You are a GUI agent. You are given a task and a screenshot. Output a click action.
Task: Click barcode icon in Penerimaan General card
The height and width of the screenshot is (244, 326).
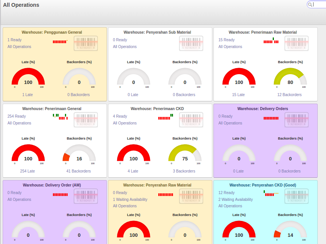coord(86,120)
